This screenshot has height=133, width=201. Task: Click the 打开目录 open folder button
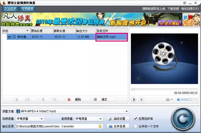click(118, 126)
